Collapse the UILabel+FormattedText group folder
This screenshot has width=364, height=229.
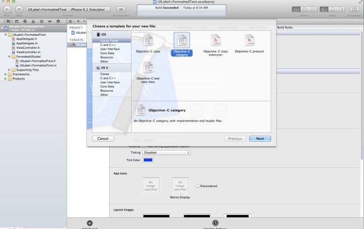point(6,35)
